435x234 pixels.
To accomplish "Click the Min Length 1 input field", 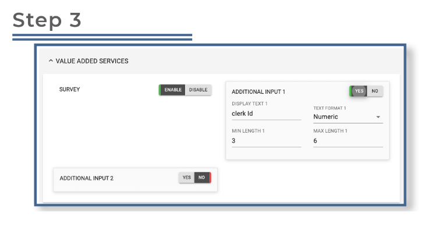I will point(266,140).
